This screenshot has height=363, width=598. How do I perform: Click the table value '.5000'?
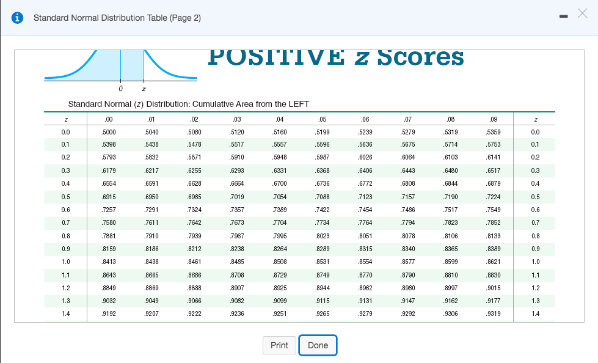pyautogui.click(x=109, y=132)
